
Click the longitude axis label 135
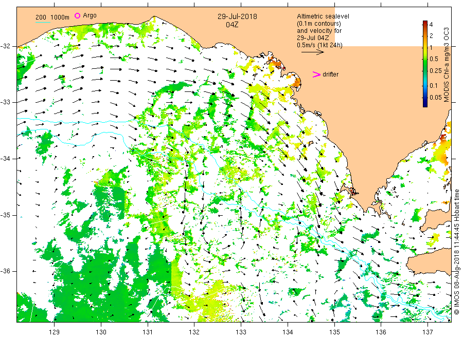click(x=334, y=332)
